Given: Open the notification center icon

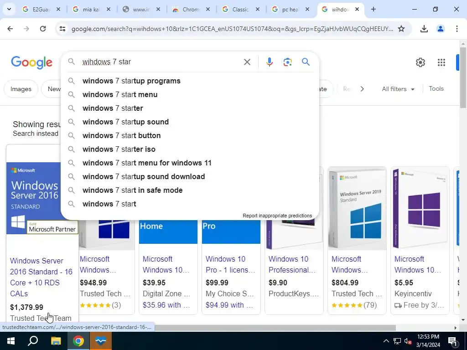Looking at the screenshot, I should point(452,341).
